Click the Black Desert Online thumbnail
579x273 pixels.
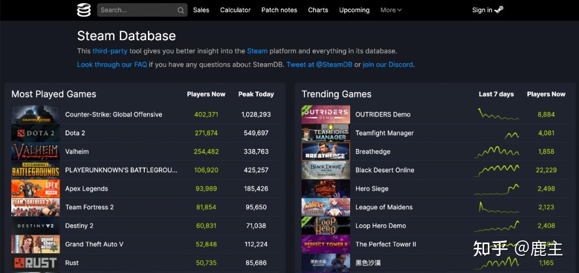click(x=326, y=170)
